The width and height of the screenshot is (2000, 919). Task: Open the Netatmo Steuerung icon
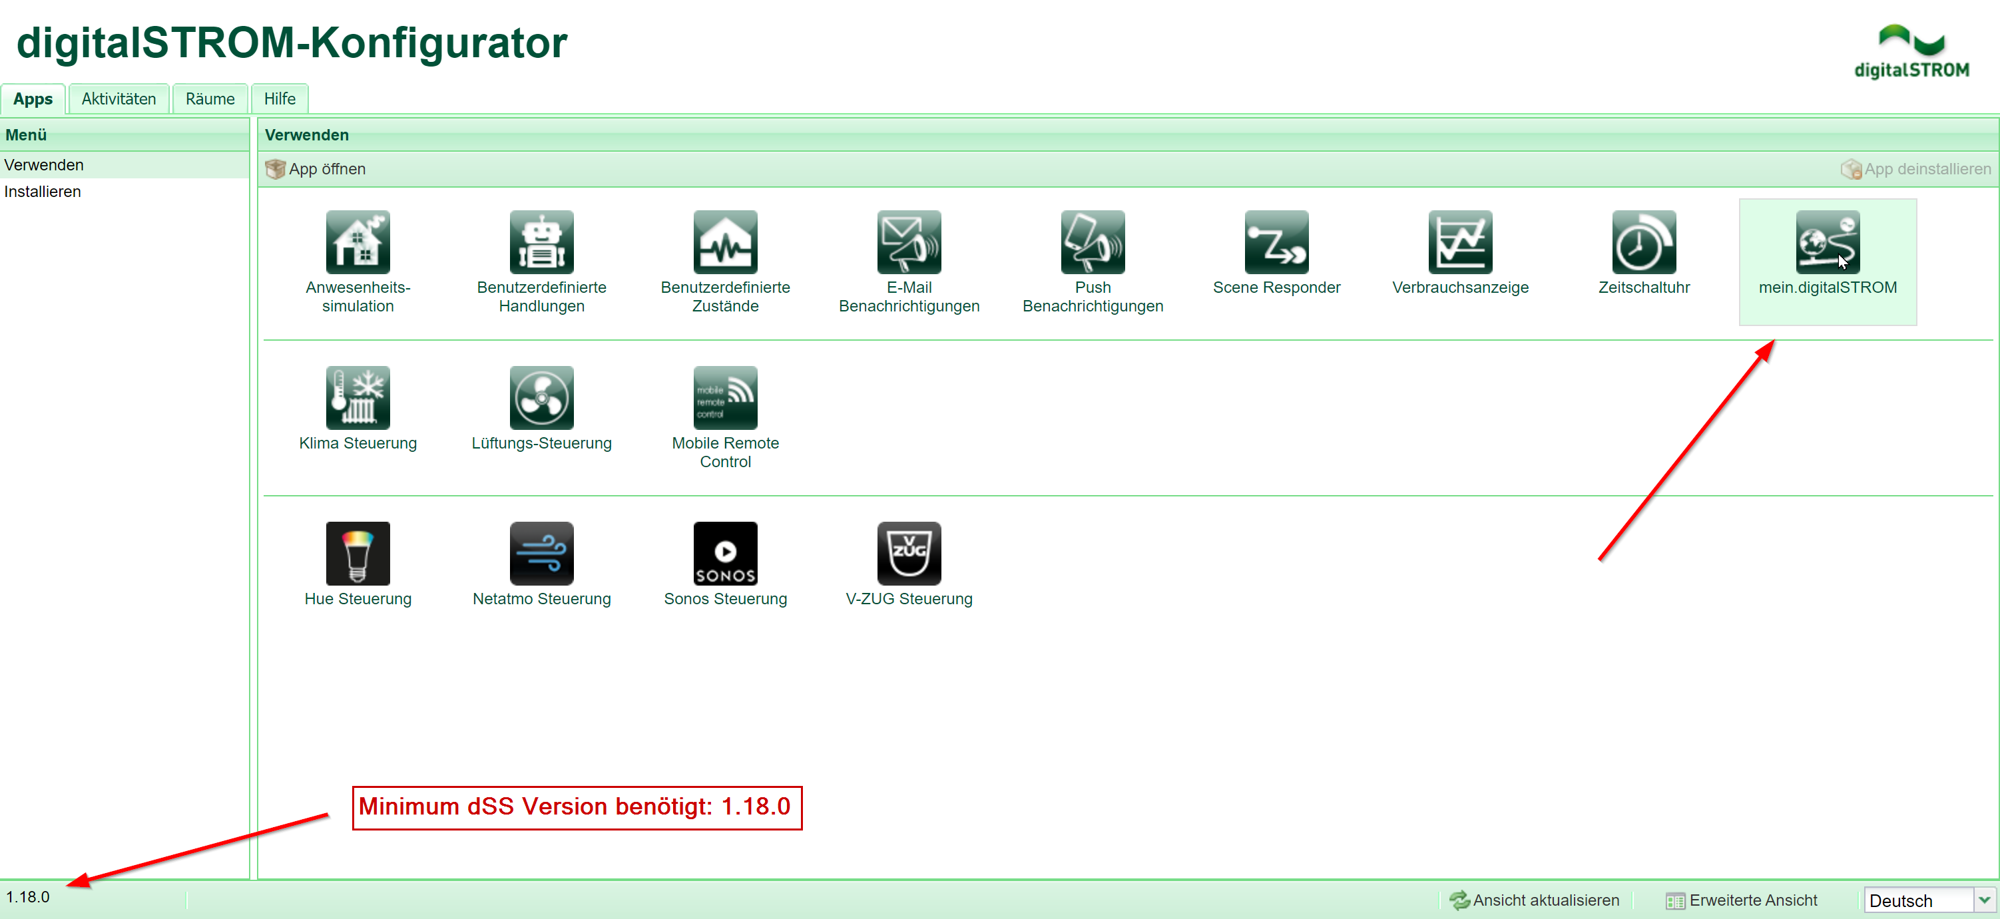541,554
